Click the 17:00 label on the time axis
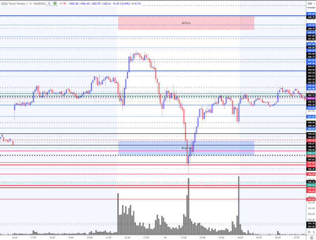316x240 pixels. point(33,237)
